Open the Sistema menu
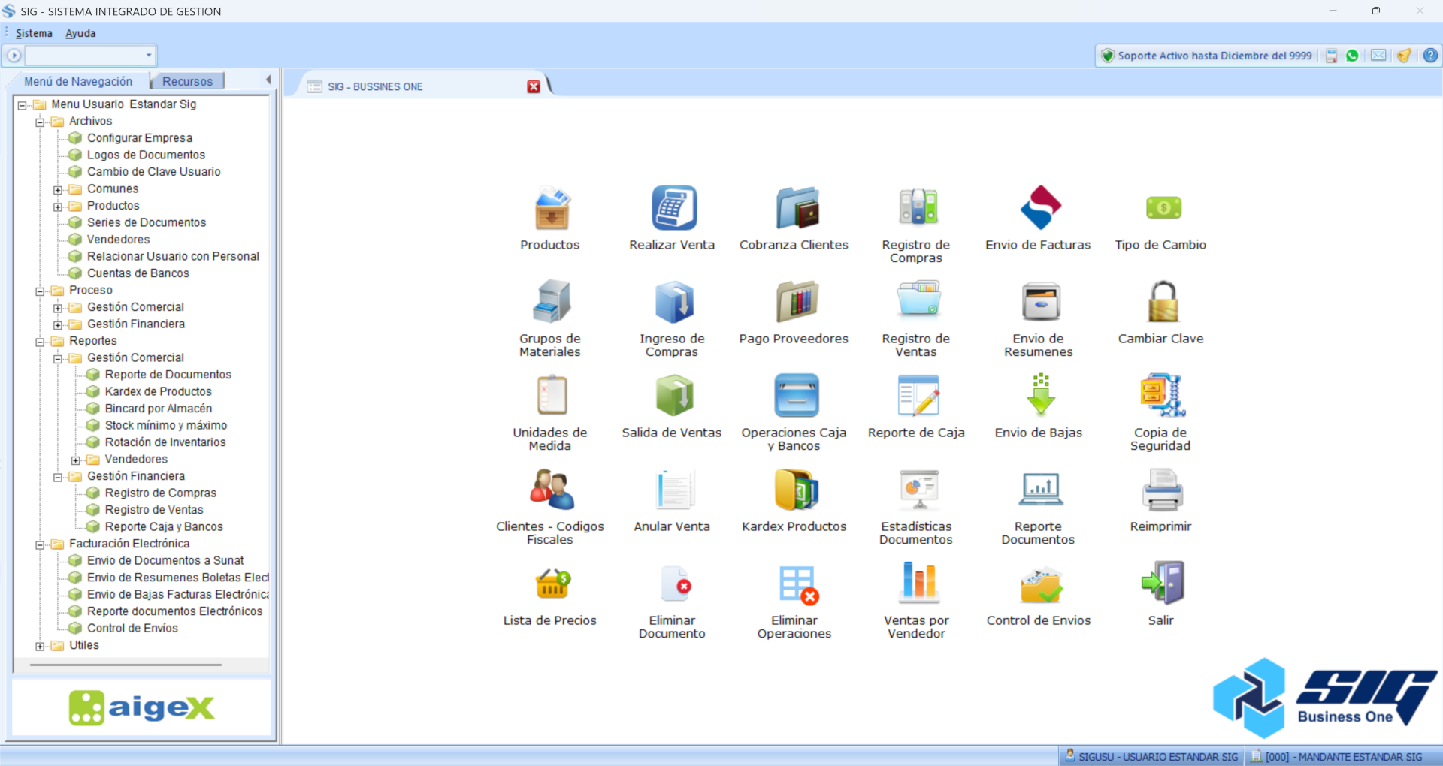 point(34,33)
